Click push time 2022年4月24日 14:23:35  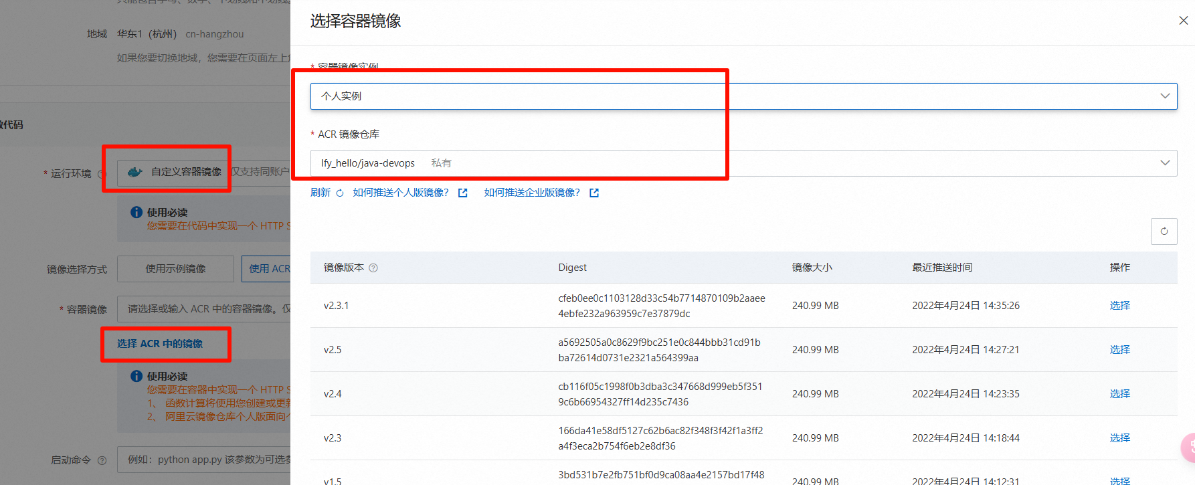(x=966, y=394)
